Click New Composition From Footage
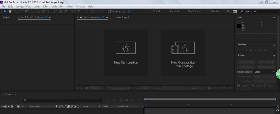The width and height of the screenshot is (280, 114). coord(183,53)
